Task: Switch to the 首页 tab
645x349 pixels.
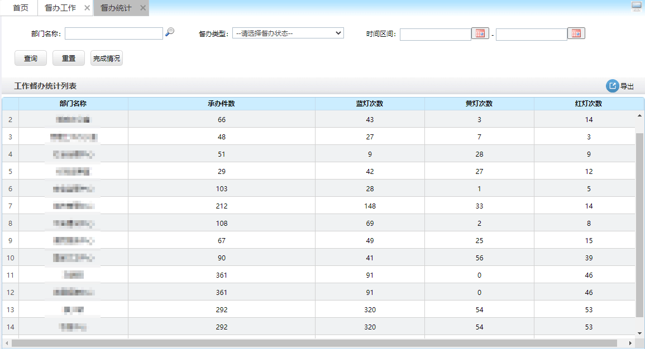Action: 21,8
